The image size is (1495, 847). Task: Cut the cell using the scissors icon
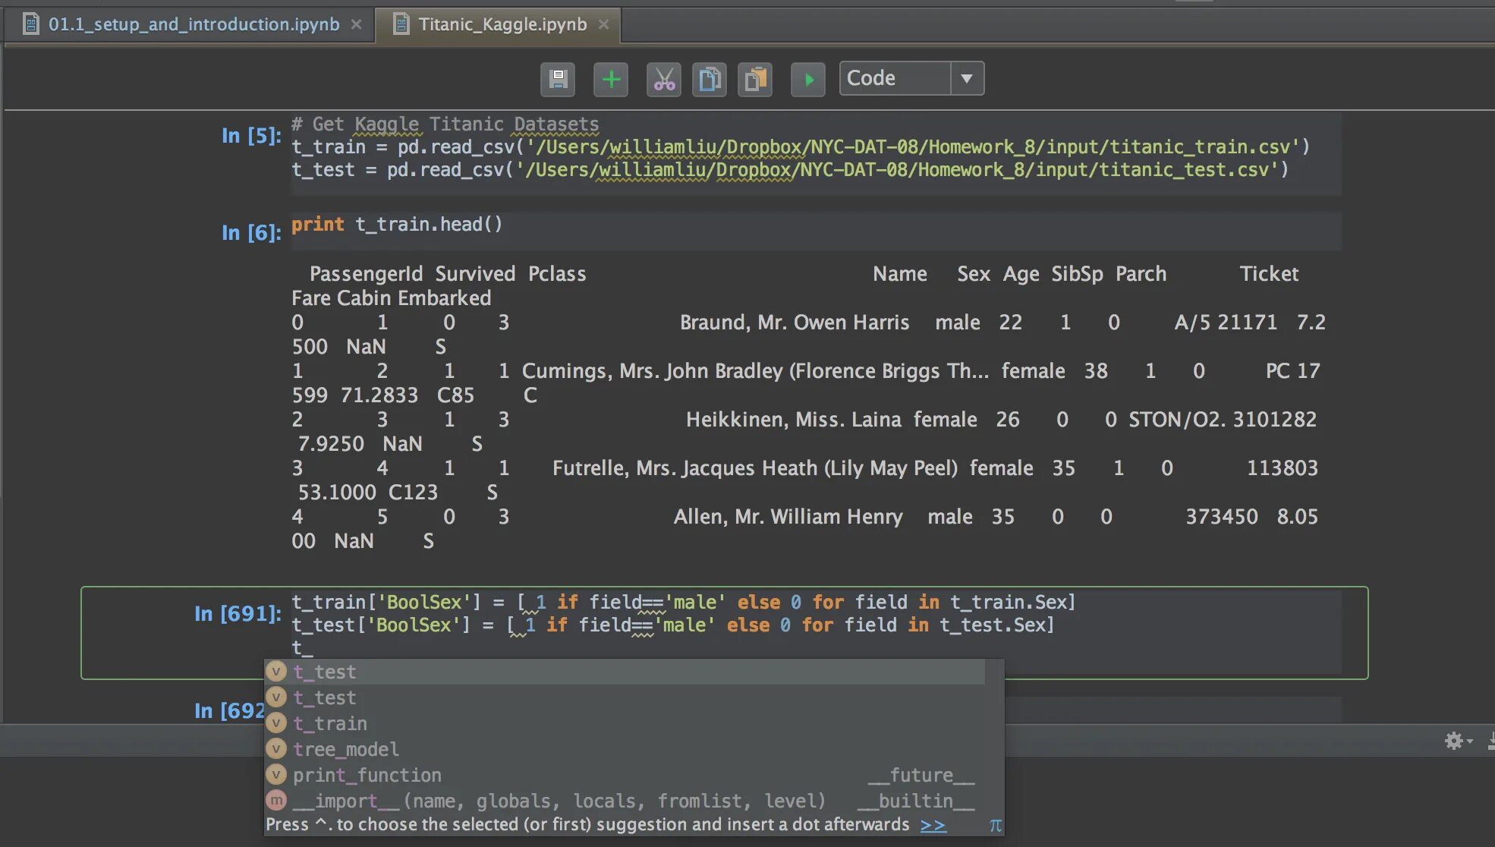pyautogui.click(x=664, y=79)
